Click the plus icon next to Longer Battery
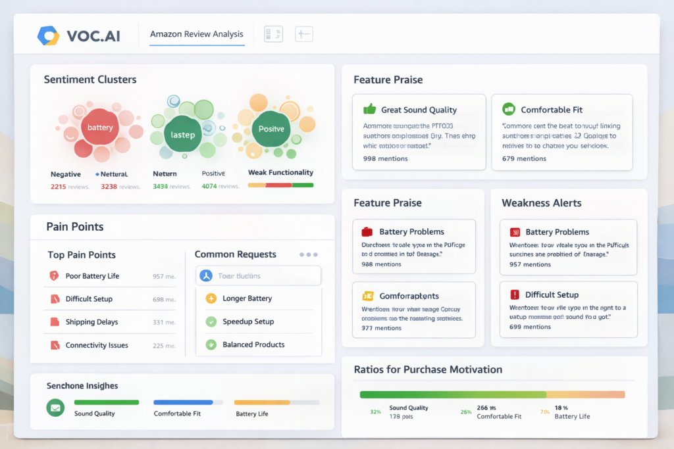Image resolution: width=674 pixels, height=449 pixels. point(210,298)
